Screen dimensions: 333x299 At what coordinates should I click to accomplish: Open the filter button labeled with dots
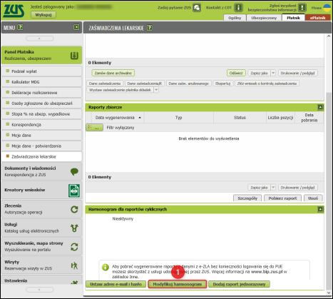94,128
